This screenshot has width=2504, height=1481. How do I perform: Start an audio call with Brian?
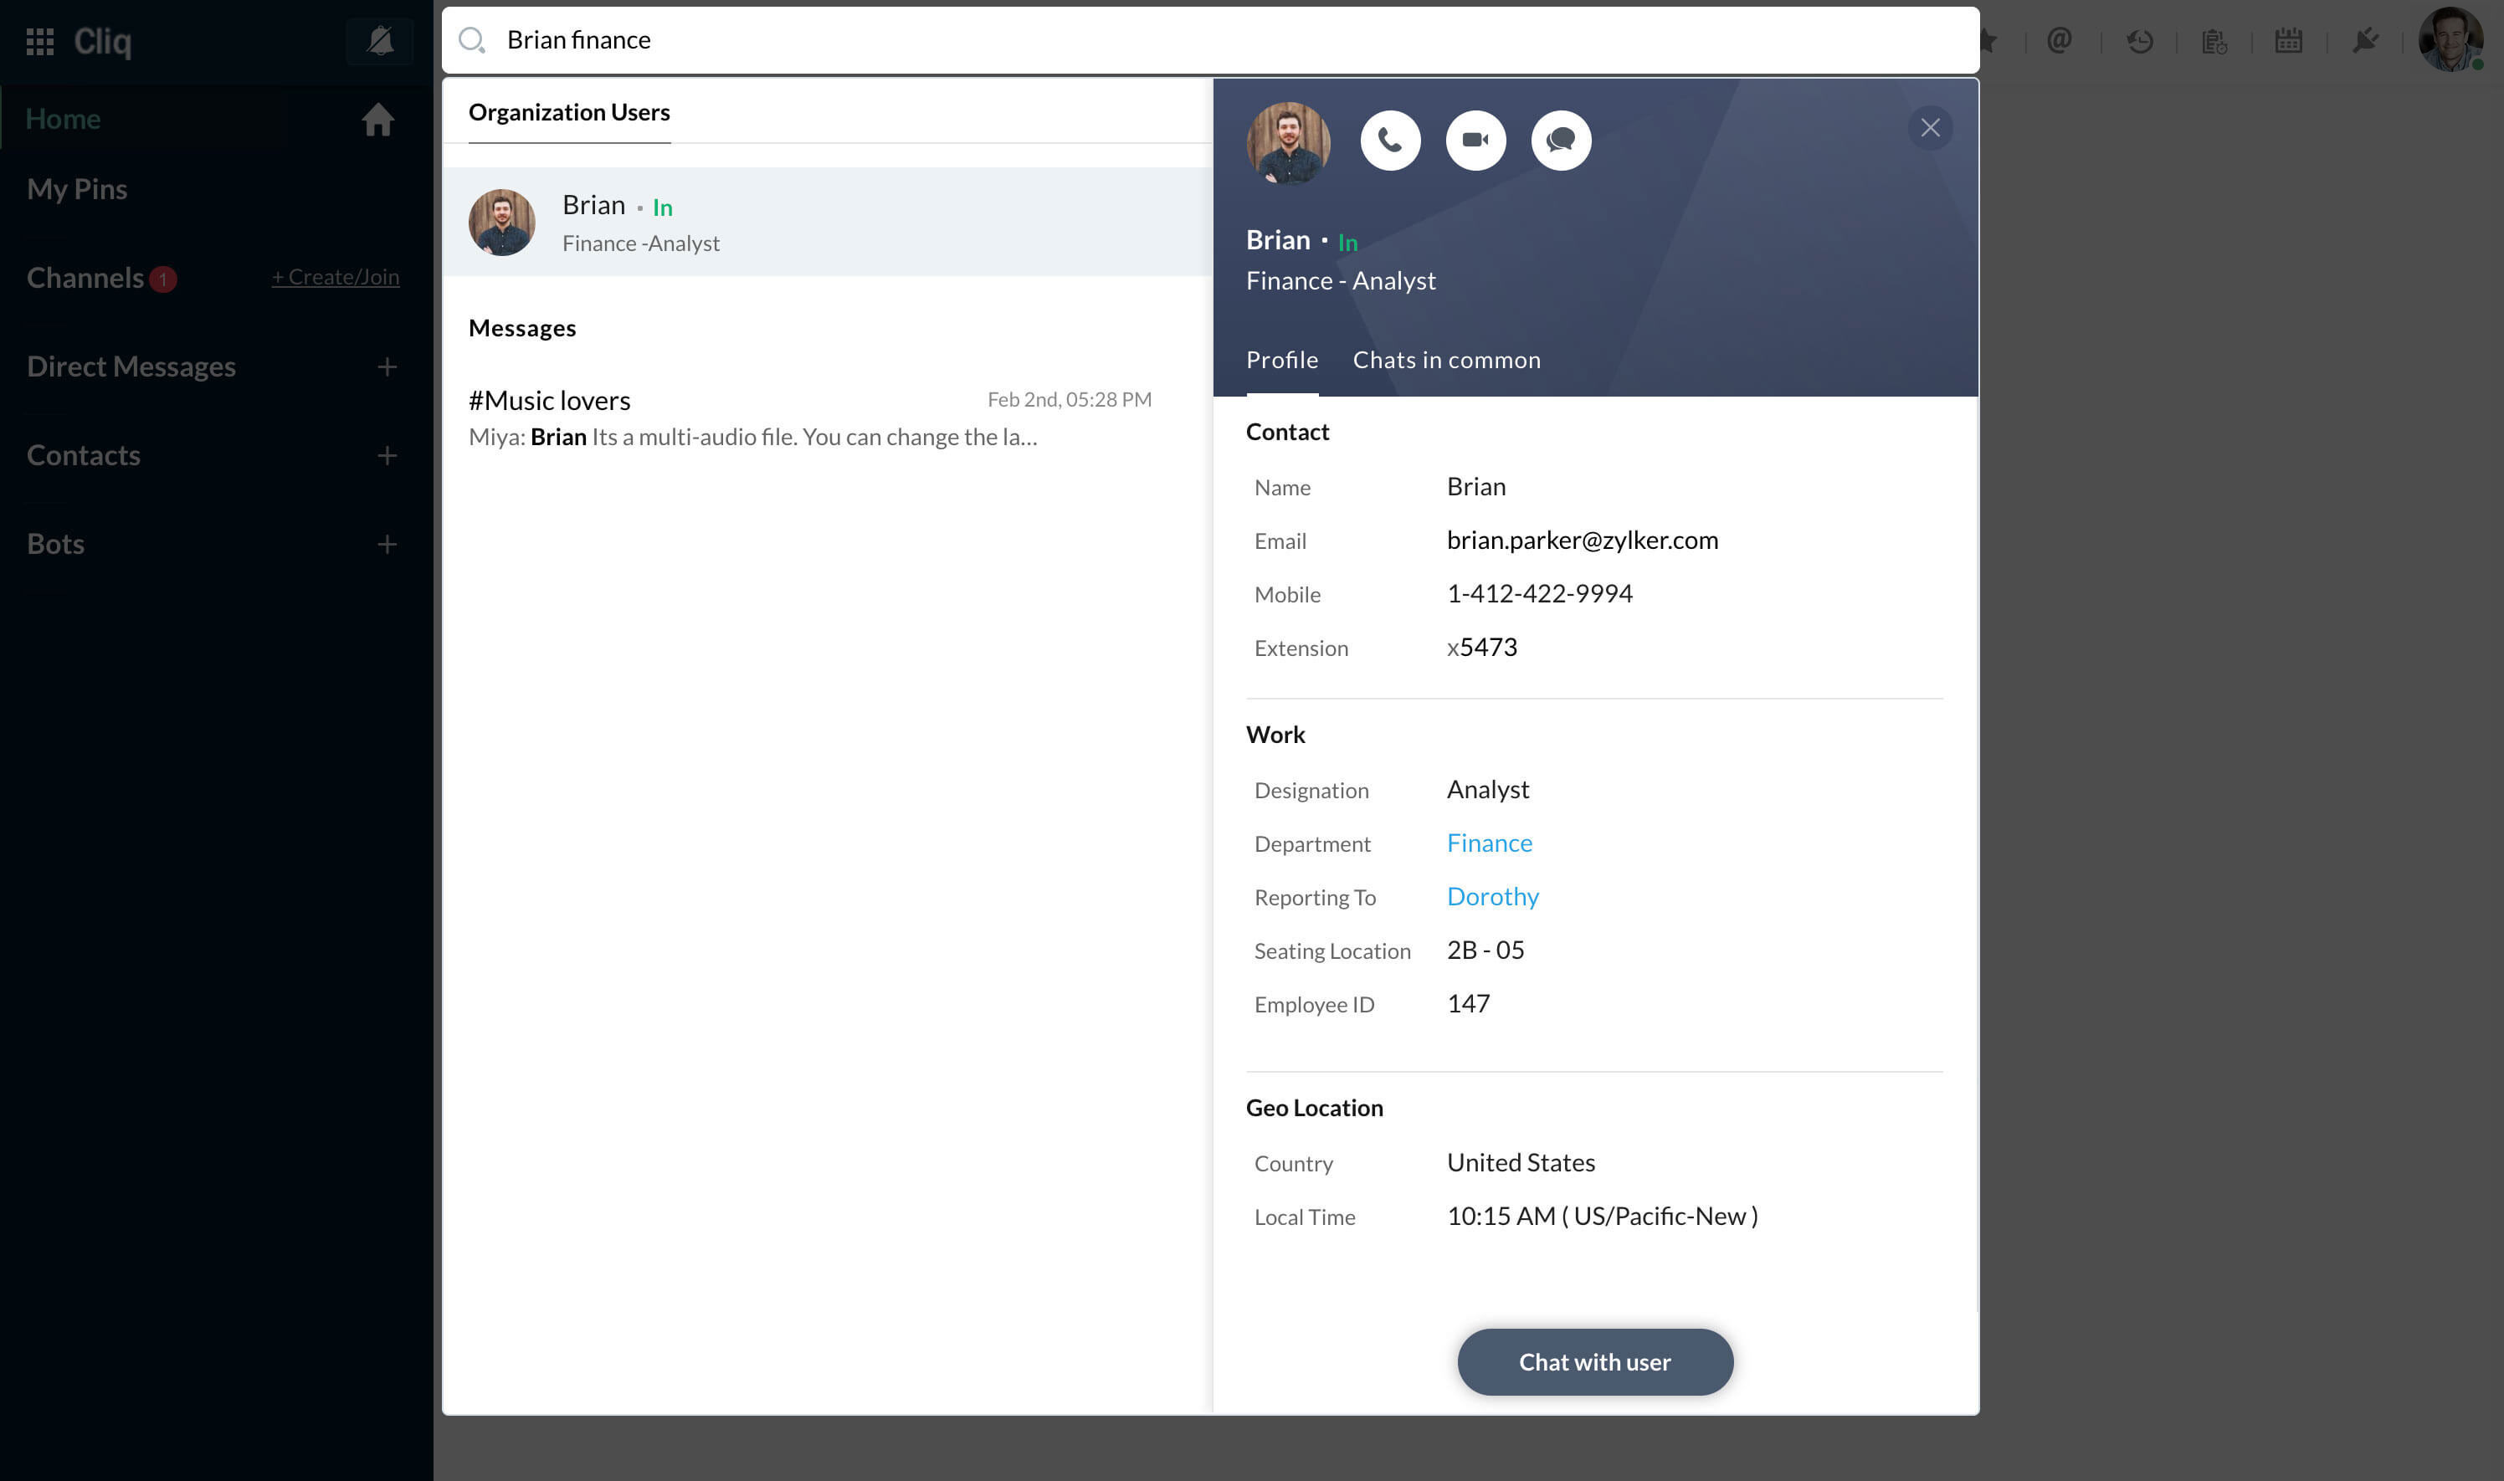1390,141
